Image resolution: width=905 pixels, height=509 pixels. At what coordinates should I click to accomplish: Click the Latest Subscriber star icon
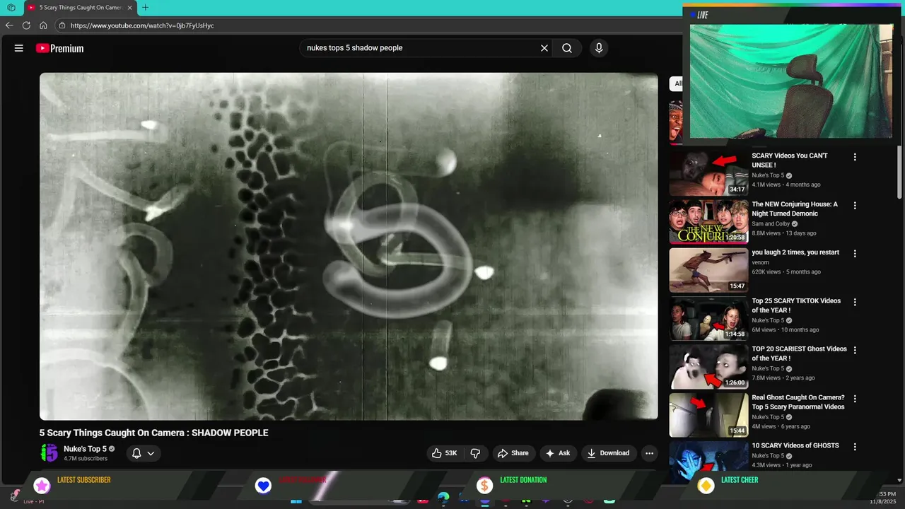coord(42,486)
